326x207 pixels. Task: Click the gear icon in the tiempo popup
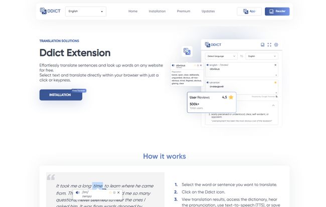(114, 192)
